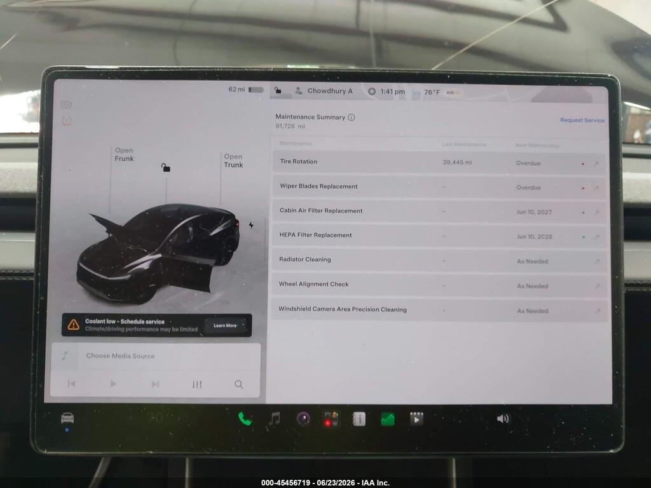Open driver profile Chowdhury A
This screenshot has height=488, width=651.
click(324, 91)
